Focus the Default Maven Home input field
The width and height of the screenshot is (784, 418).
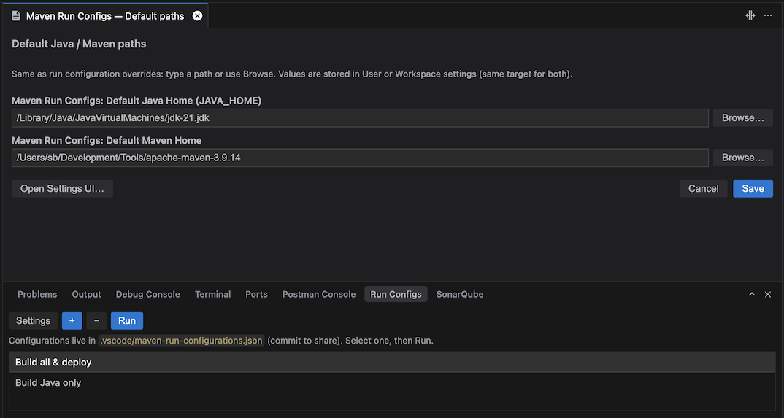click(x=360, y=158)
